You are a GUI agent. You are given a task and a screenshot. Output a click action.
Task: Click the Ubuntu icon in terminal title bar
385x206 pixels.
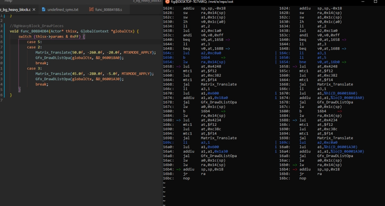[167, 2]
